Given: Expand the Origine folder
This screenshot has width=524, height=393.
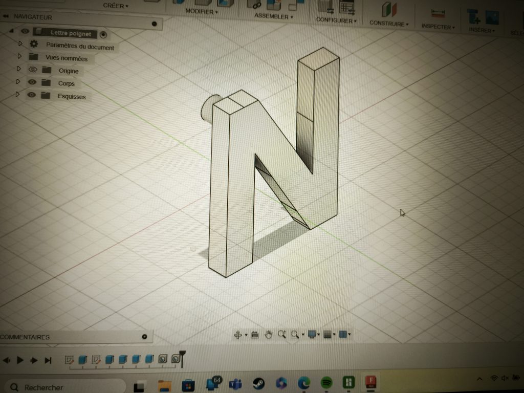Looking at the screenshot, I should point(19,69).
